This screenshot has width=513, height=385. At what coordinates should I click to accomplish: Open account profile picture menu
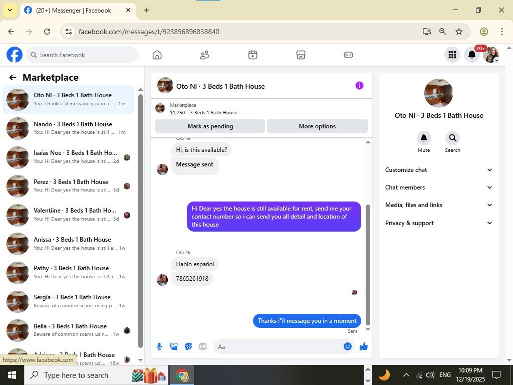(491, 55)
